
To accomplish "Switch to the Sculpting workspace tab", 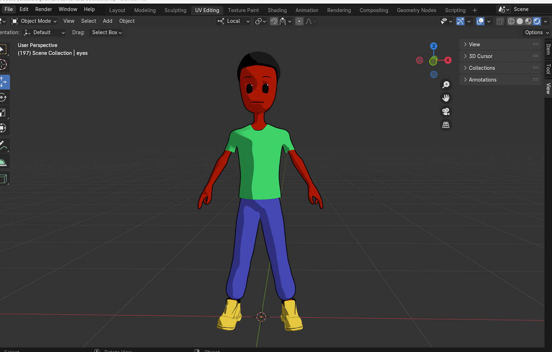I will click(x=175, y=10).
